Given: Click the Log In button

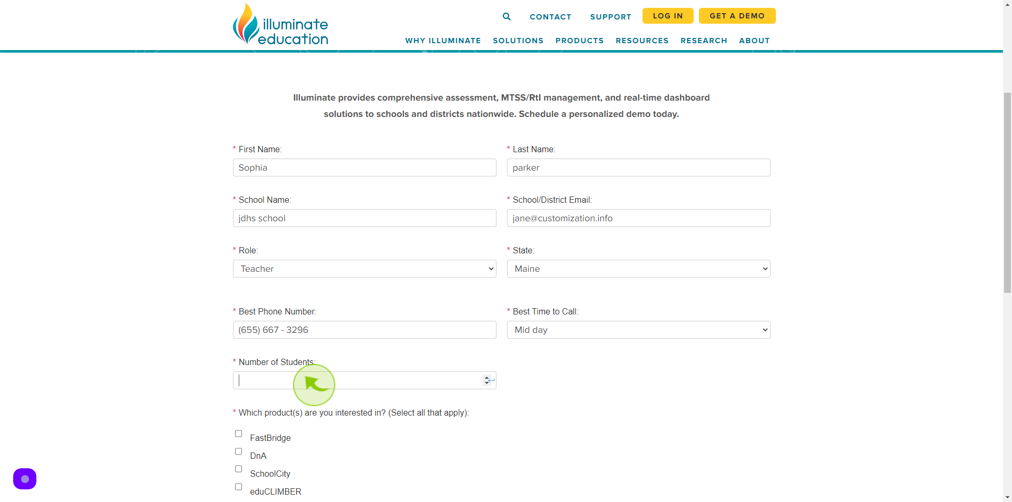Looking at the screenshot, I should pyautogui.click(x=668, y=16).
